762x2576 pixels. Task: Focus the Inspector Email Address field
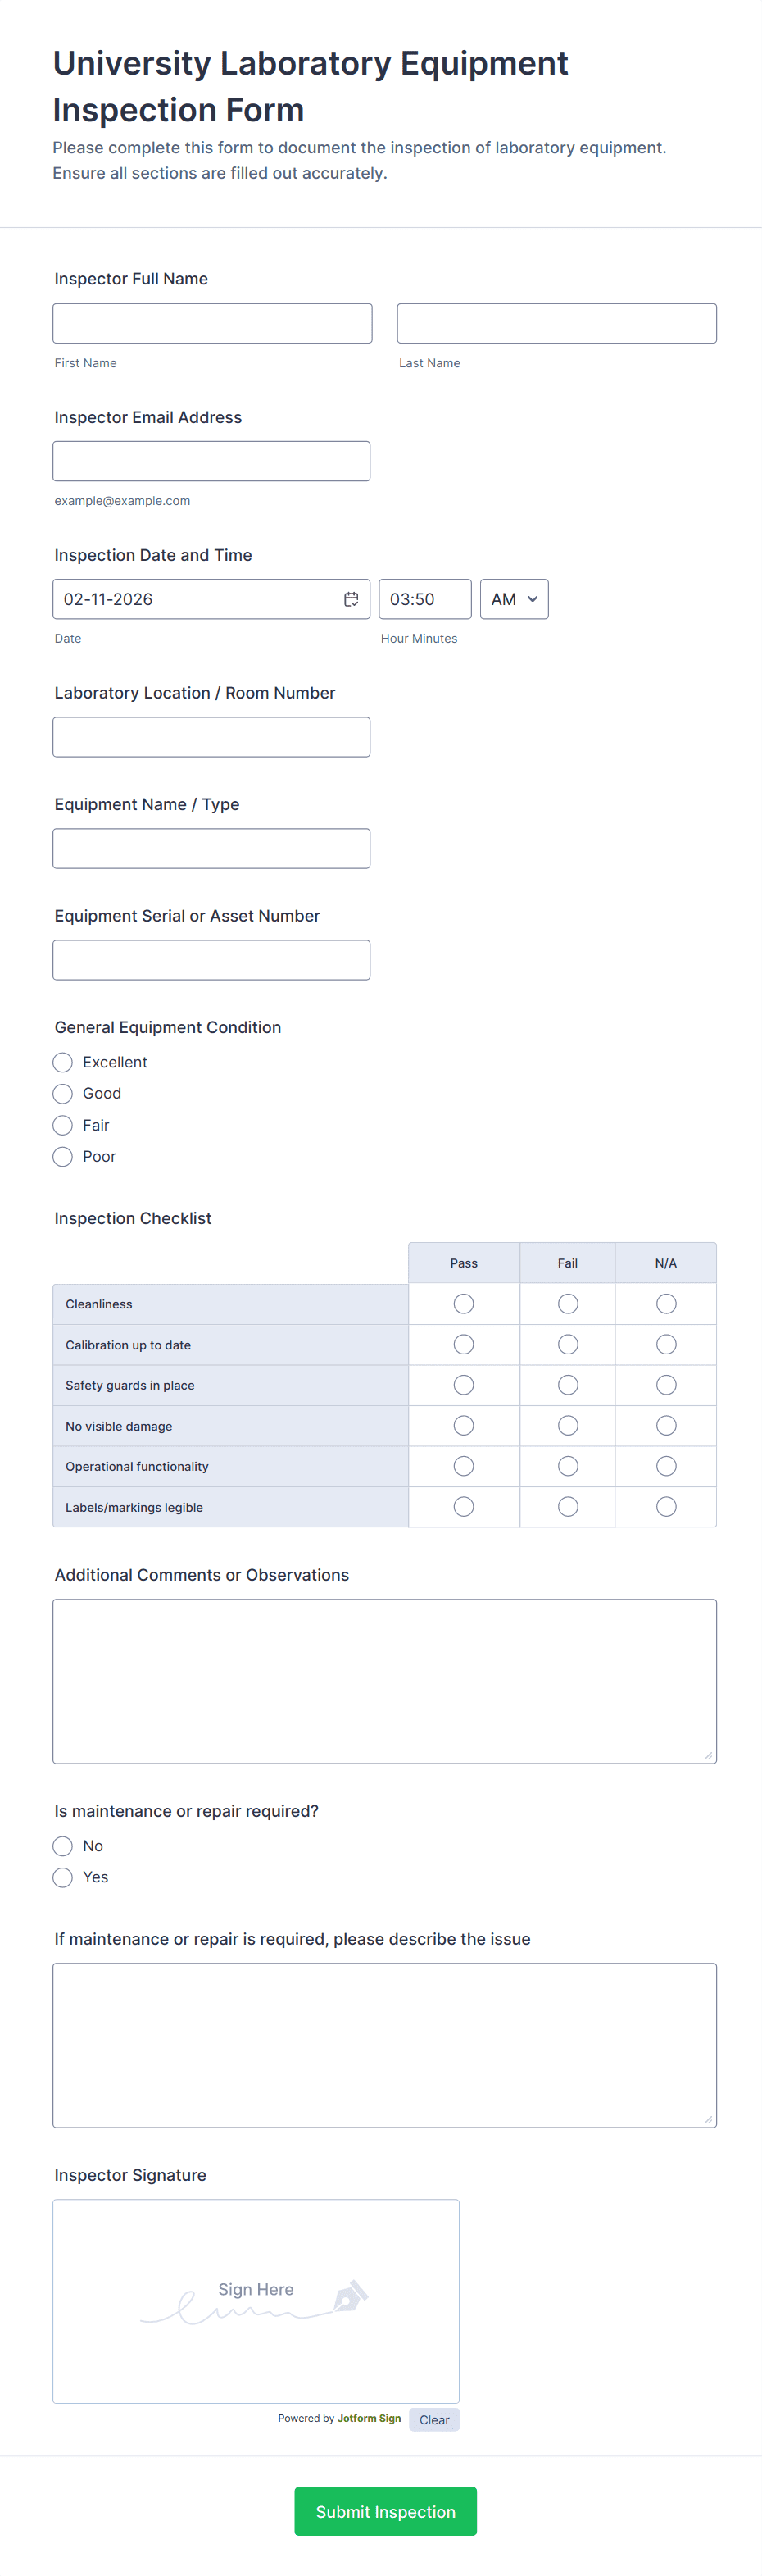[x=211, y=462]
